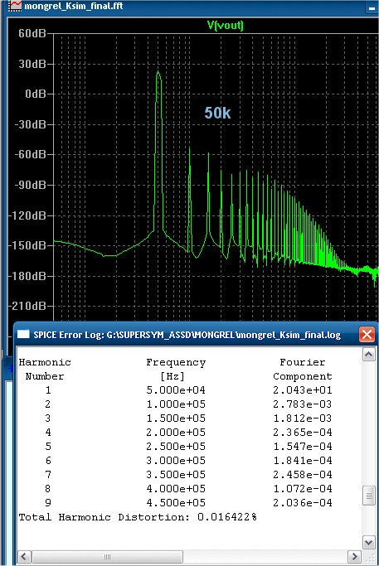The image size is (379, 566).
Task: Close the SPICE Error Log window
Action: pyautogui.click(x=367, y=334)
